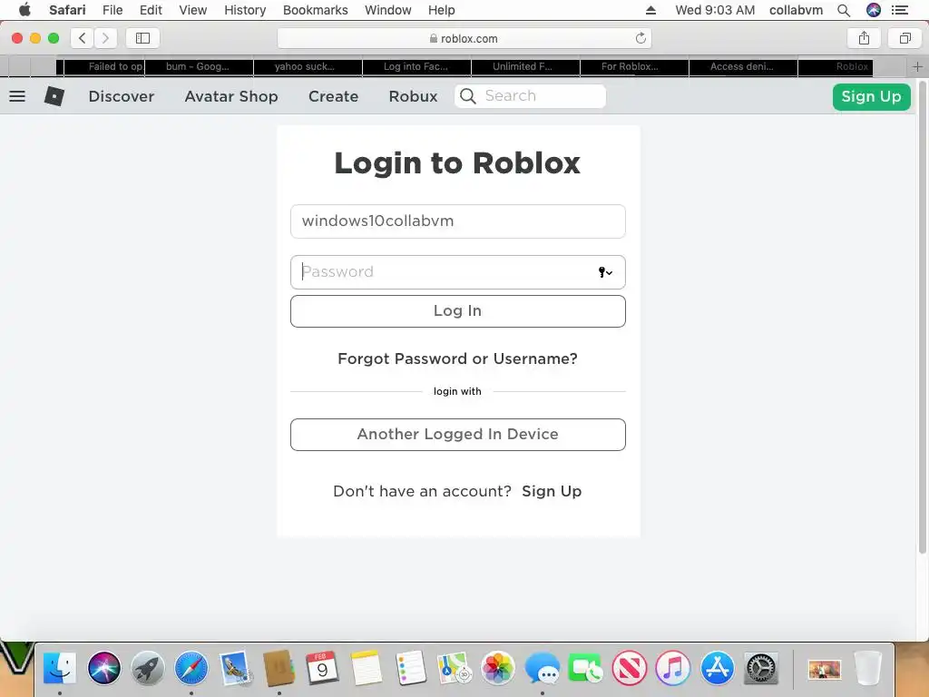The height and width of the screenshot is (697, 929).
Task: Open the Edit menu
Action: point(151,10)
